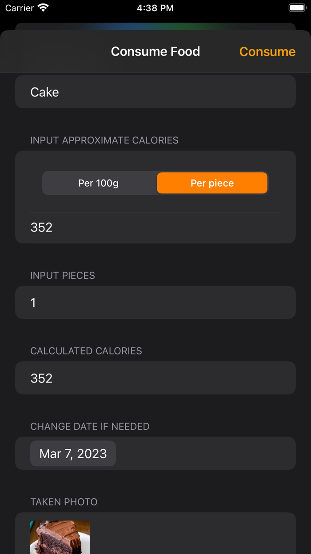This screenshot has height=554, width=311.
Task: Tap the battery icon in status bar
Action: coord(297,8)
